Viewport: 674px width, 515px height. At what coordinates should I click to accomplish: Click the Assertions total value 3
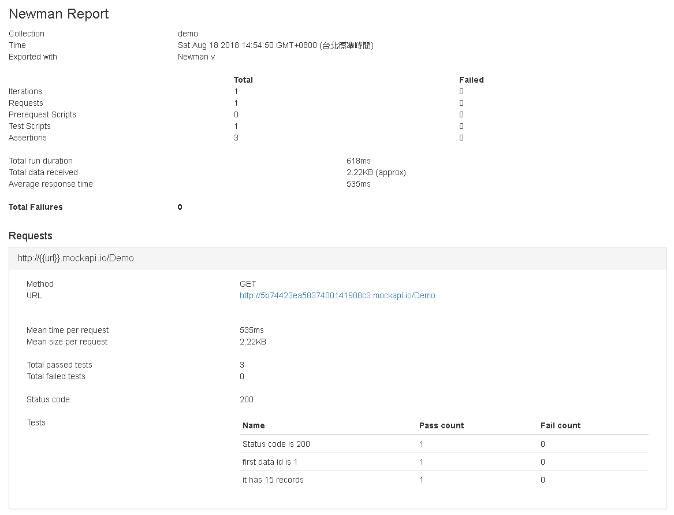click(x=236, y=138)
